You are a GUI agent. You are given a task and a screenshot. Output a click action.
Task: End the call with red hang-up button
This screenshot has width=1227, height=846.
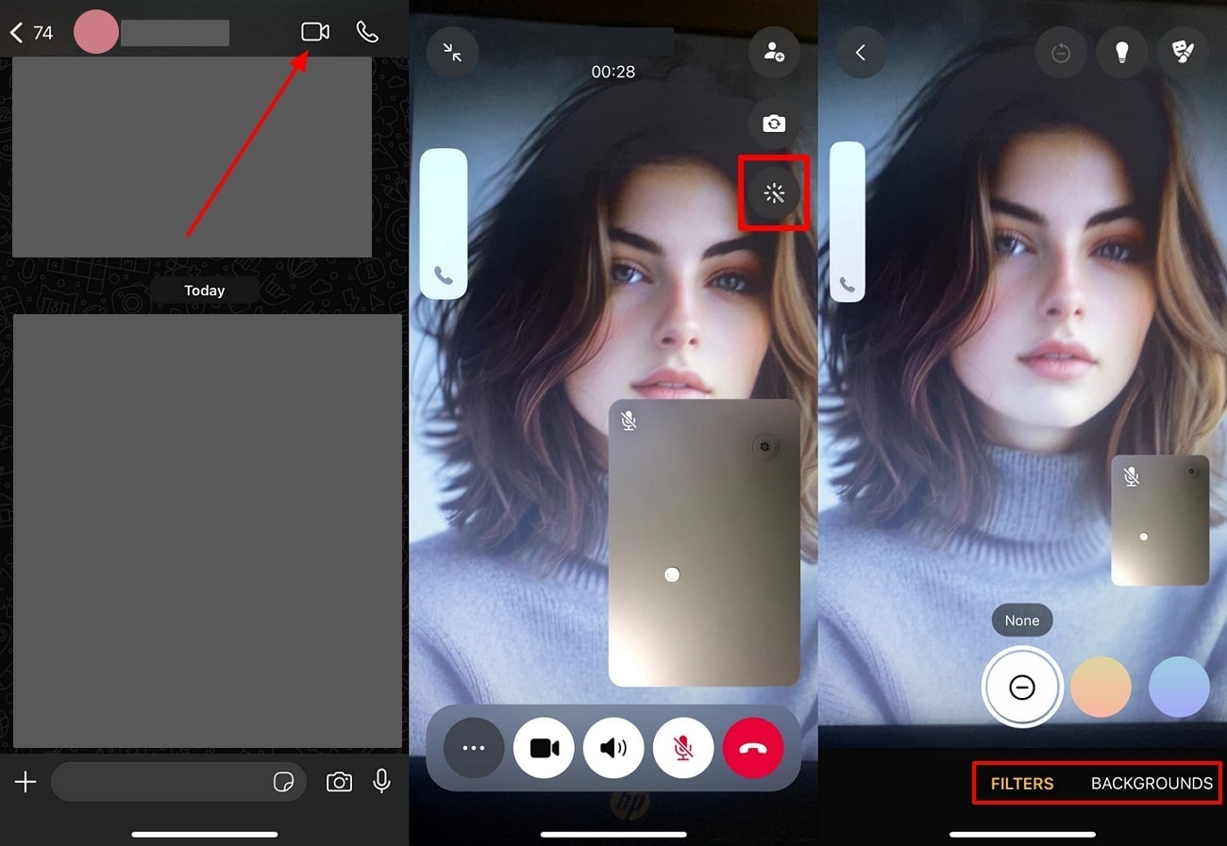tap(753, 748)
